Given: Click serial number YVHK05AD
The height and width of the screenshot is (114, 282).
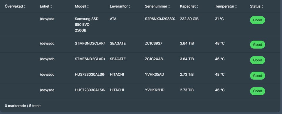Looking at the screenshot, I should coord(155,75).
